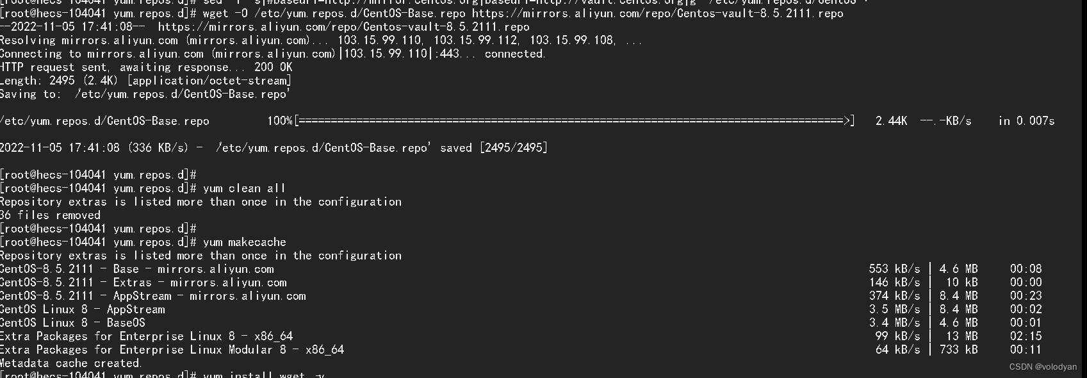1087x378 pixels.
Task: Click the wget download progress bar
Action: tap(575, 121)
